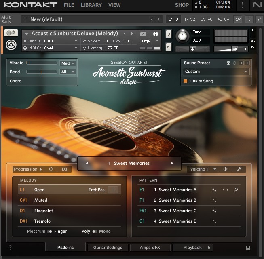Click the reset sound preset icon

tap(234, 63)
